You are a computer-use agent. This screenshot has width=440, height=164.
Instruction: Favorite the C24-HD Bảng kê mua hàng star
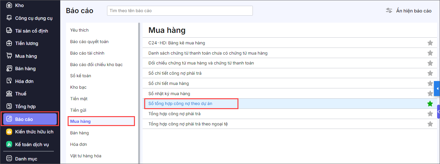[430, 43]
